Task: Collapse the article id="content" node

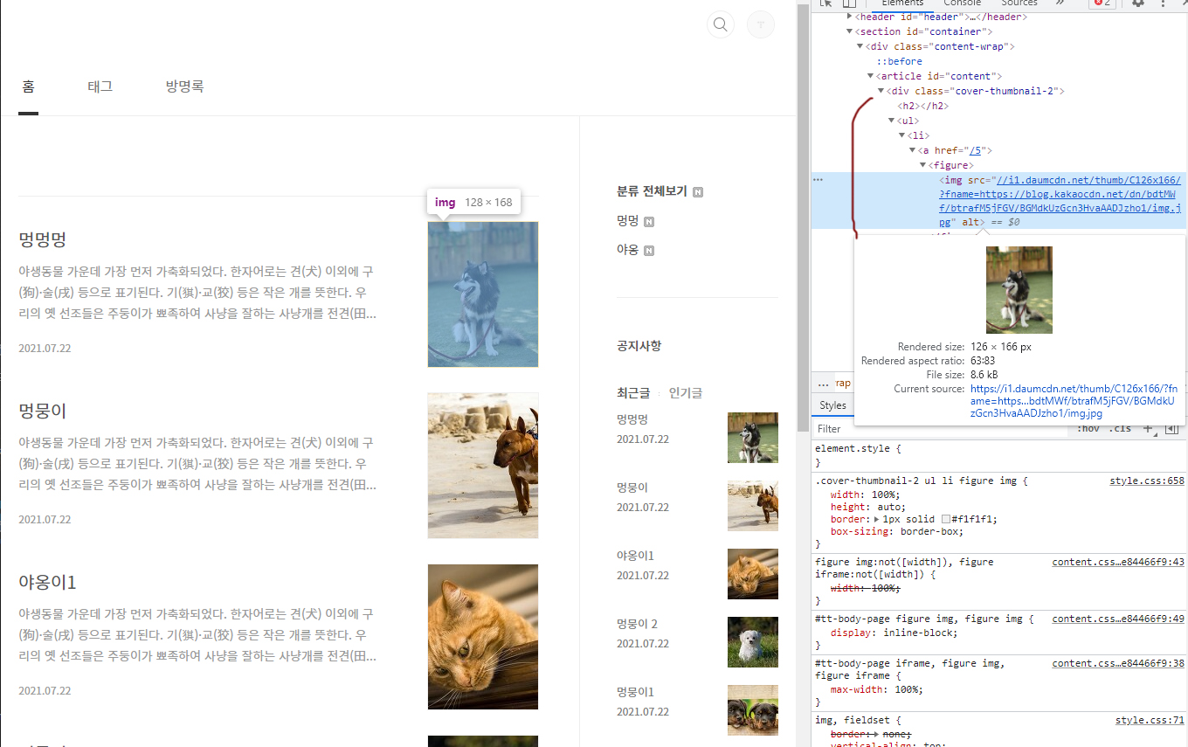Action: [870, 76]
